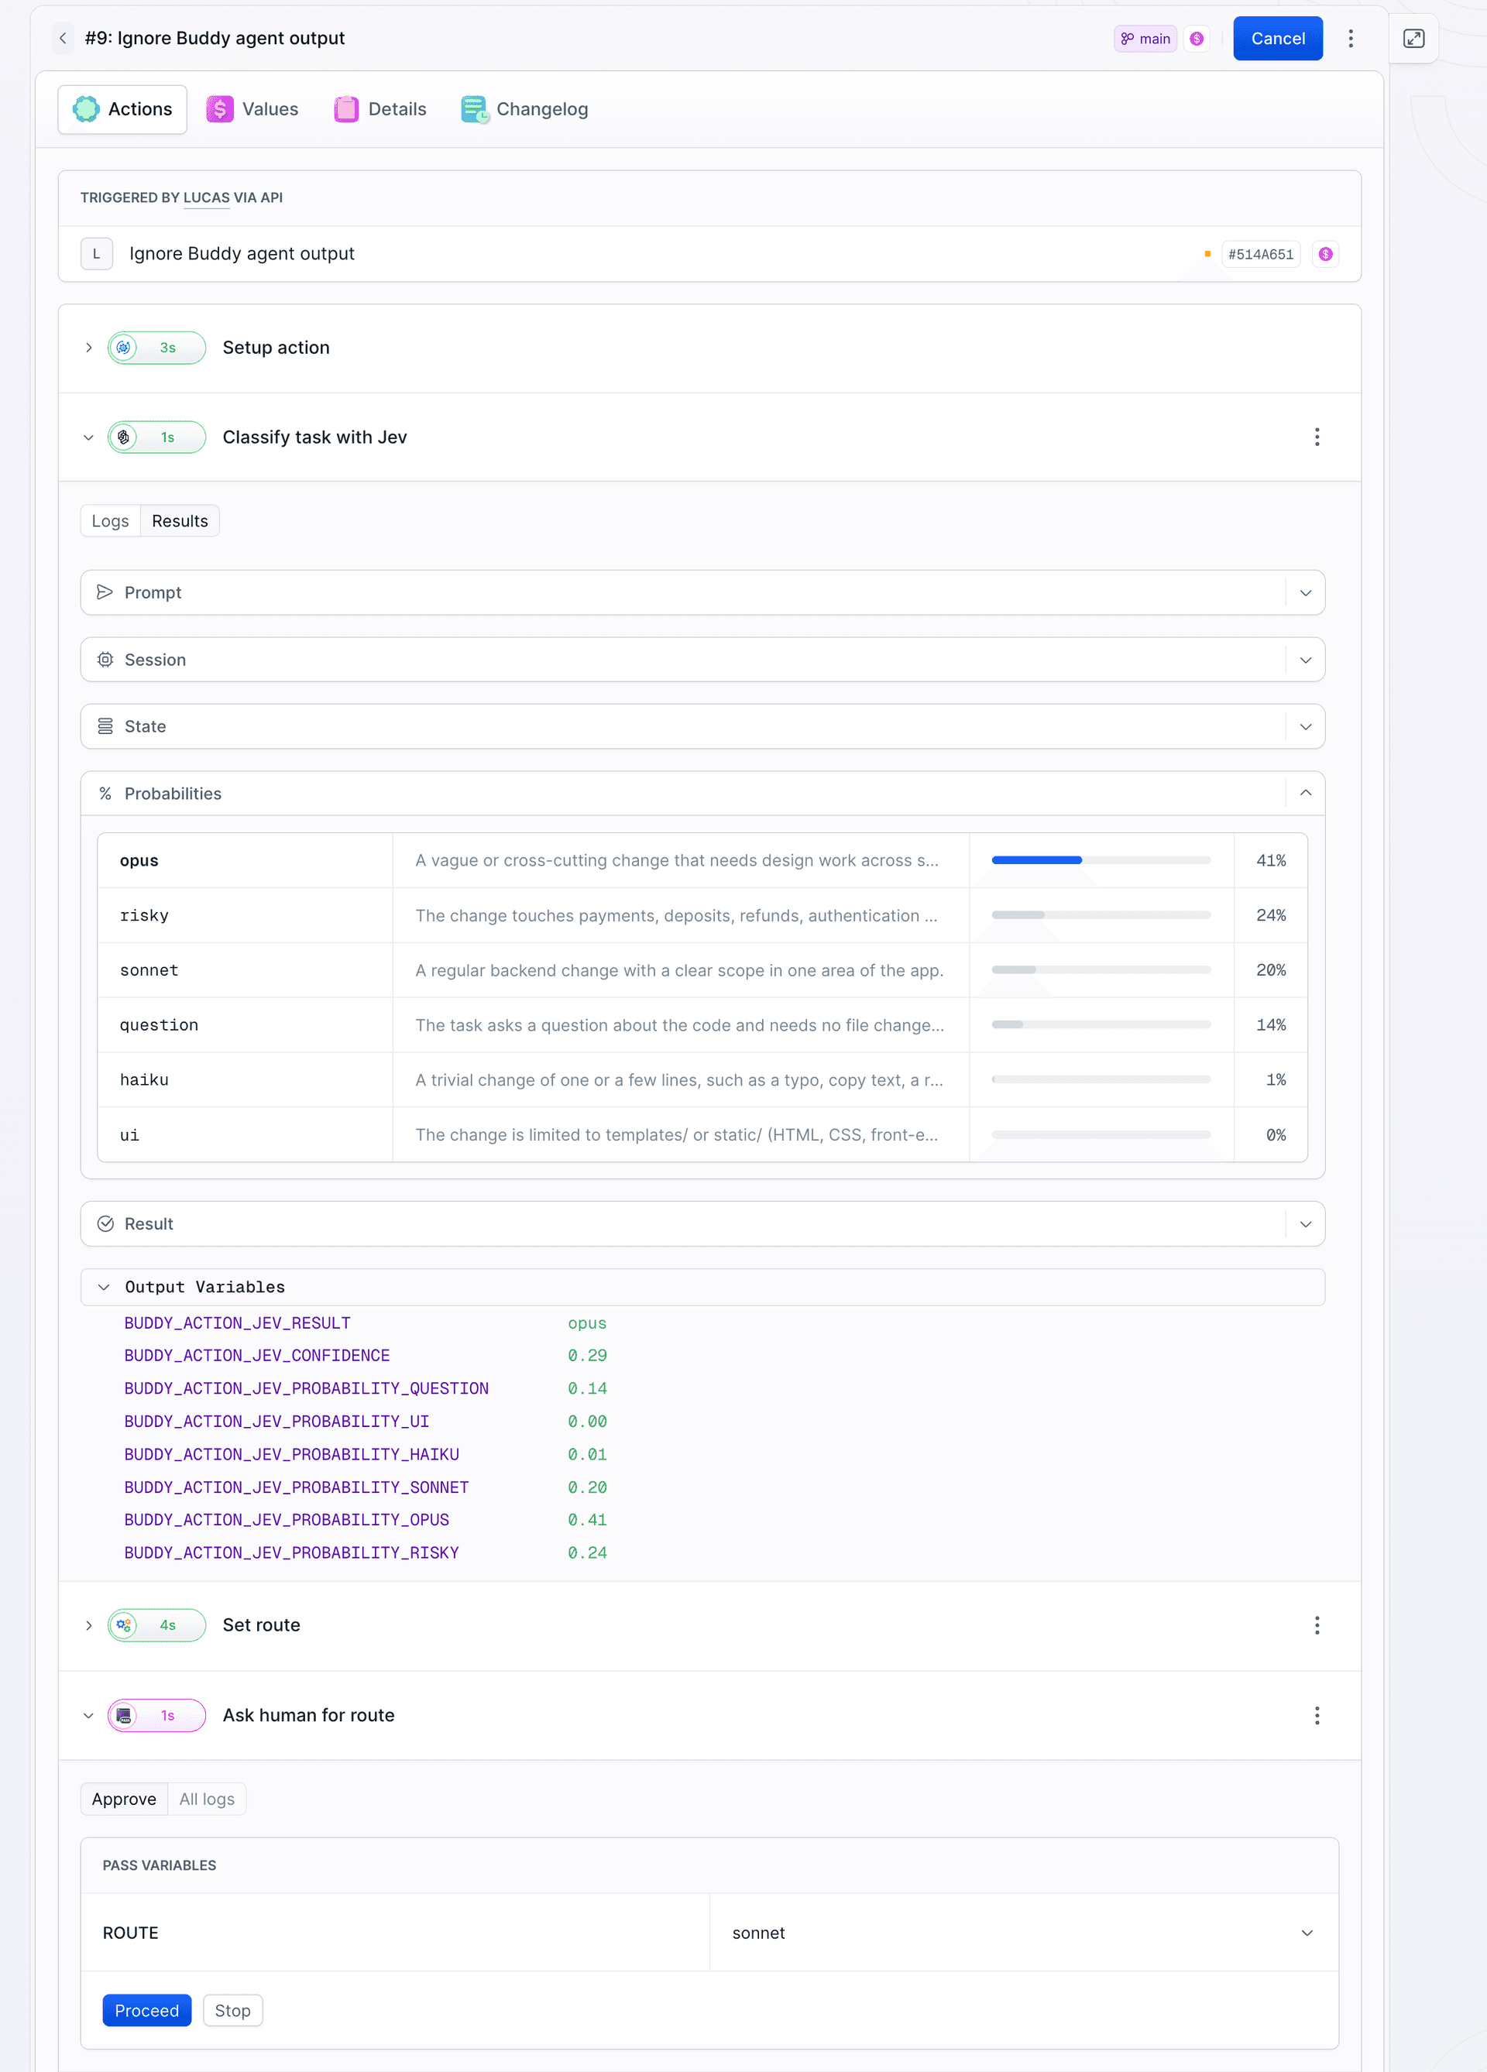This screenshot has height=2072, width=1487.
Task: Collapse the Classify task with Jev row
Action: pos(88,437)
